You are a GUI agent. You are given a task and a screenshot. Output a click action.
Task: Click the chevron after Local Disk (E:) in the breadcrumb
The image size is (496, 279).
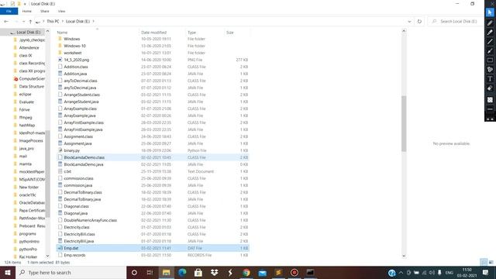(x=93, y=21)
